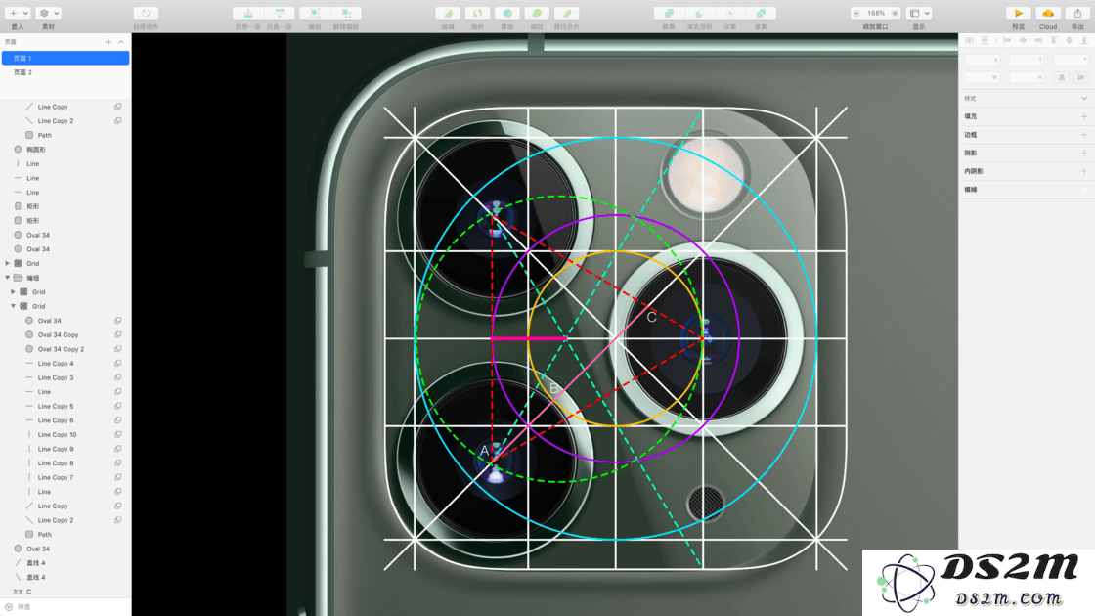The width and height of the screenshot is (1095, 616).
Task: Select 页面 1 in pages list
Action: tap(66, 58)
